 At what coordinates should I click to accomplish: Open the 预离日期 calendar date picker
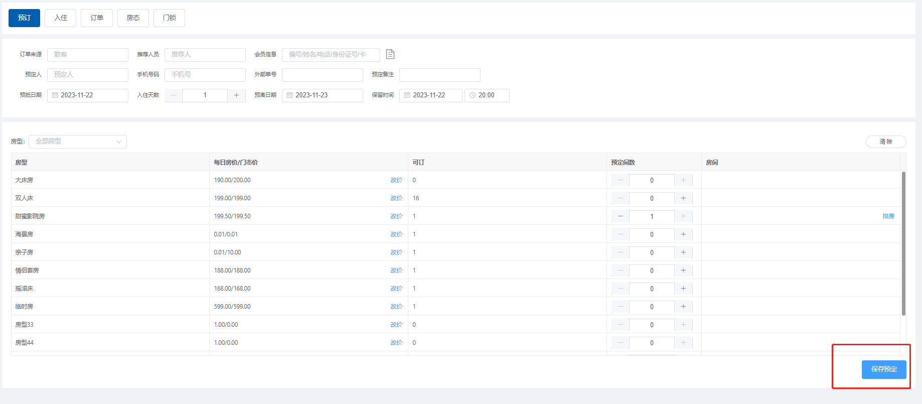[322, 95]
